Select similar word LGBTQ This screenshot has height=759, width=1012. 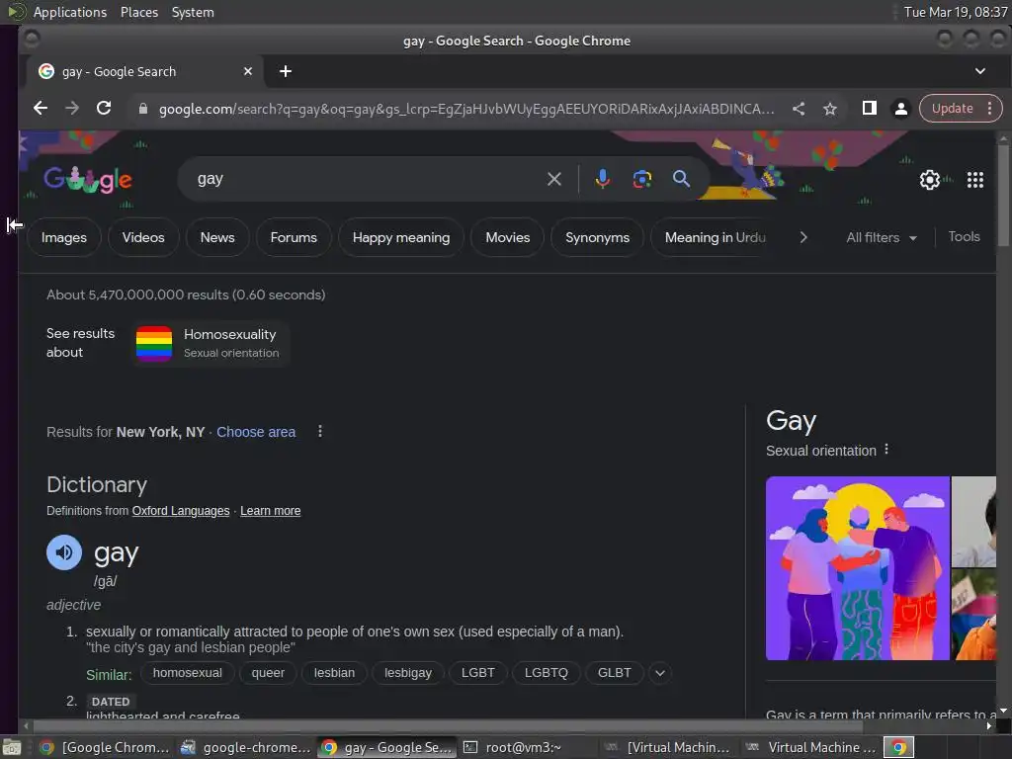click(x=546, y=672)
